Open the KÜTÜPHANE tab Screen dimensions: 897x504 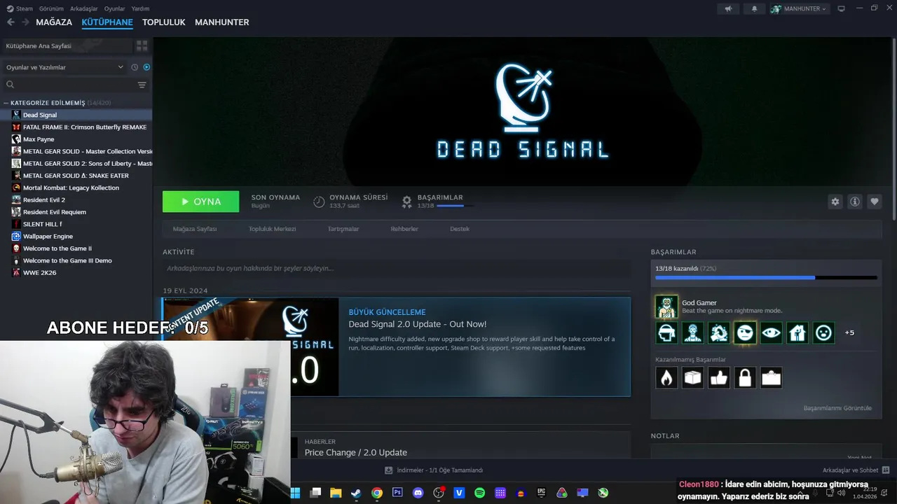pyautogui.click(x=107, y=22)
